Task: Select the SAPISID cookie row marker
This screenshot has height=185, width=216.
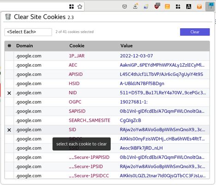Action: coord(9,111)
